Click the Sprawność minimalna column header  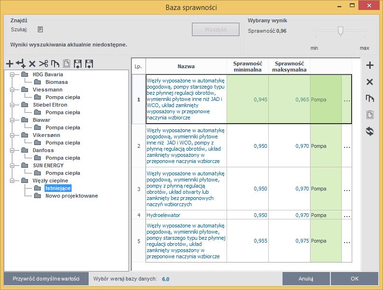pyautogui.click(x=247, y=66)
